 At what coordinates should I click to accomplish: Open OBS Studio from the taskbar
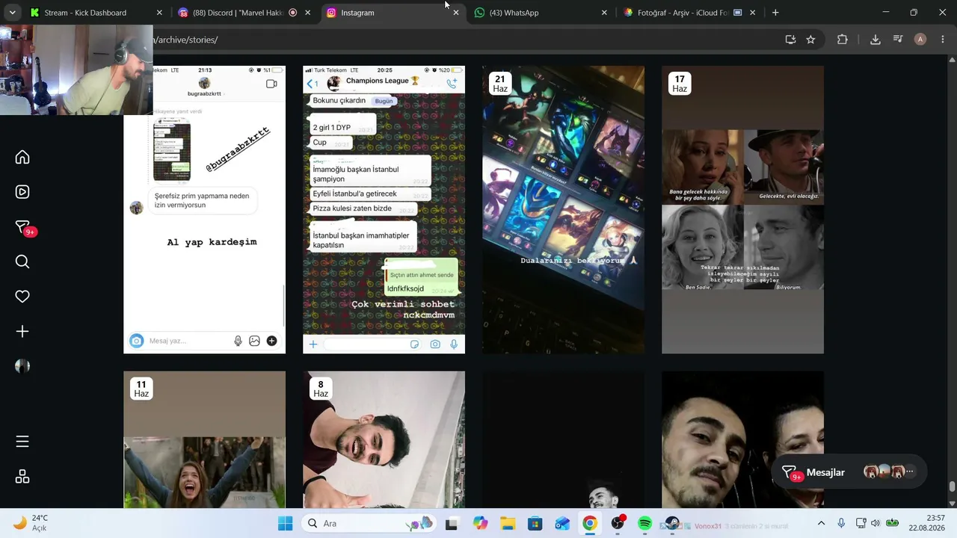(x=618, y=524)
